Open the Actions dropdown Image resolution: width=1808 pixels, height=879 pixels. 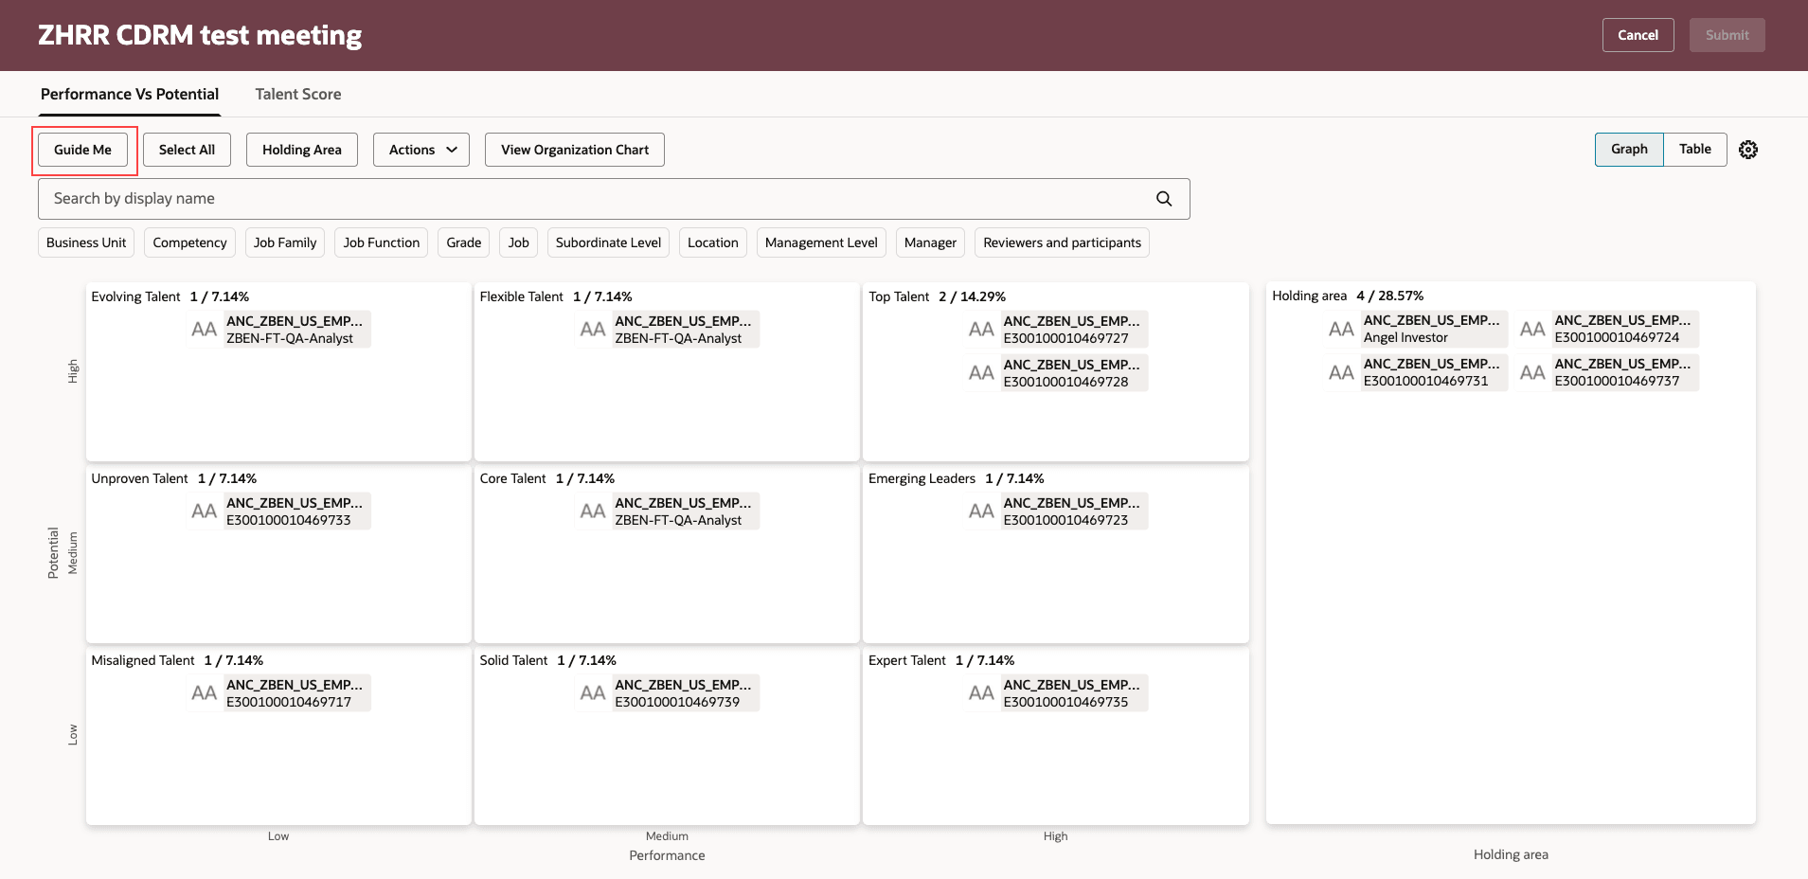(421, 149)
